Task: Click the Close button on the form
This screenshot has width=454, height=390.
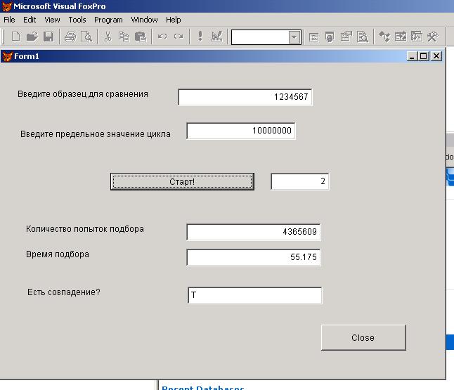Action: click(x=363, y=337)
